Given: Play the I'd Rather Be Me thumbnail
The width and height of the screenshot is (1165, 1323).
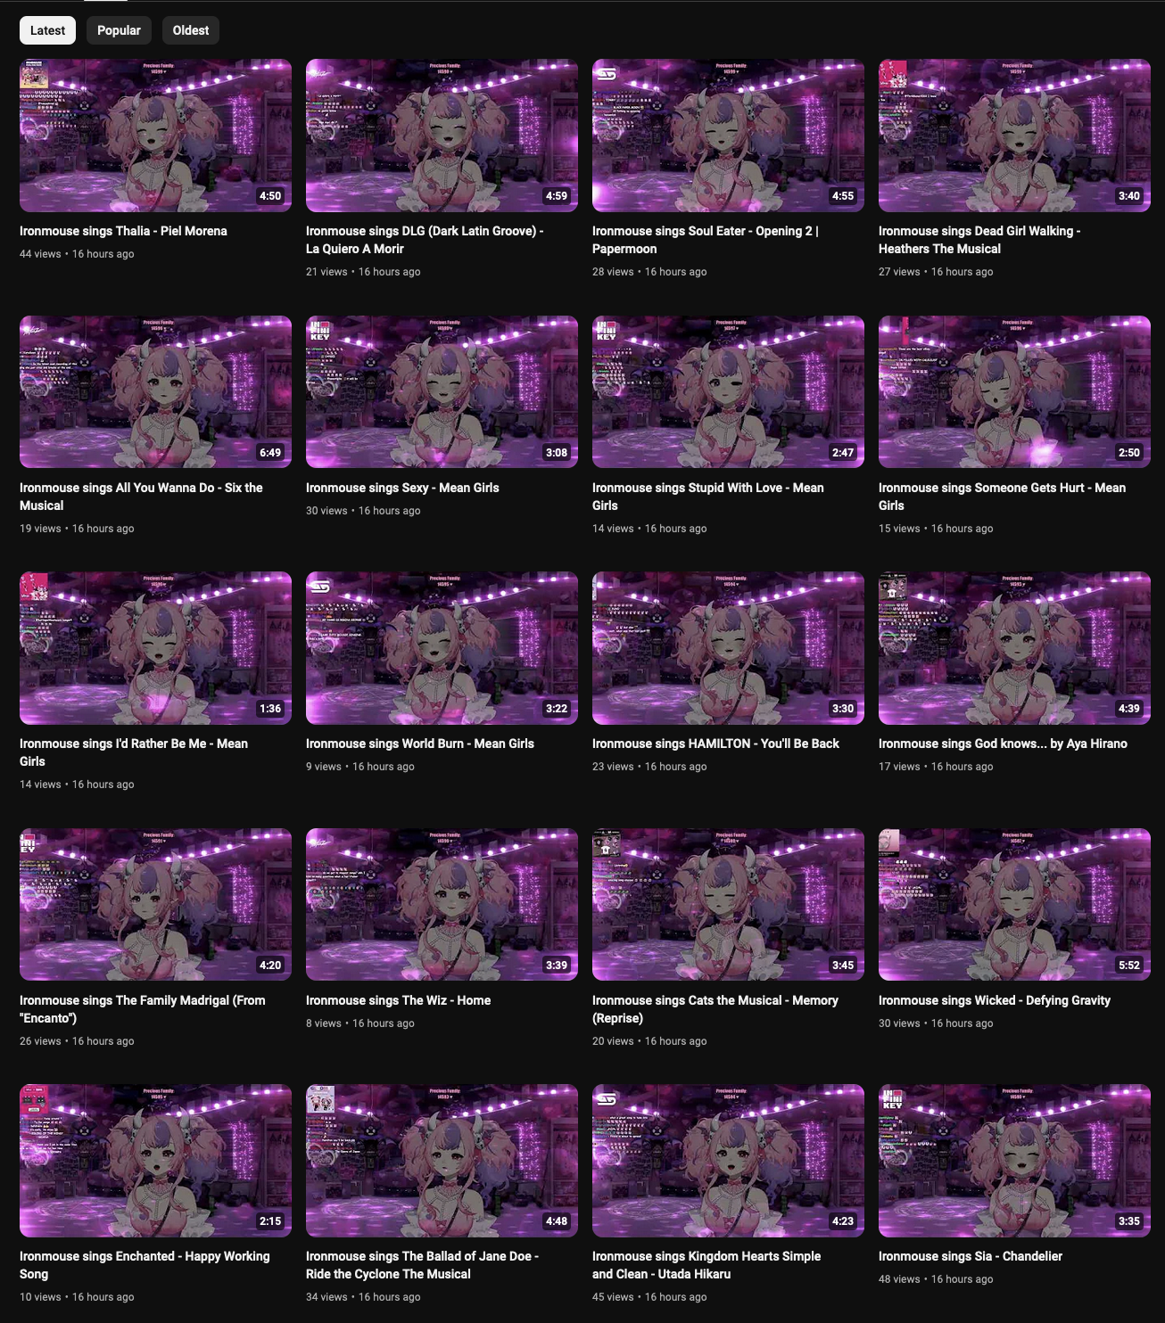Looking at the screenshot, I should pyautogui.click(x=155, y=648).
